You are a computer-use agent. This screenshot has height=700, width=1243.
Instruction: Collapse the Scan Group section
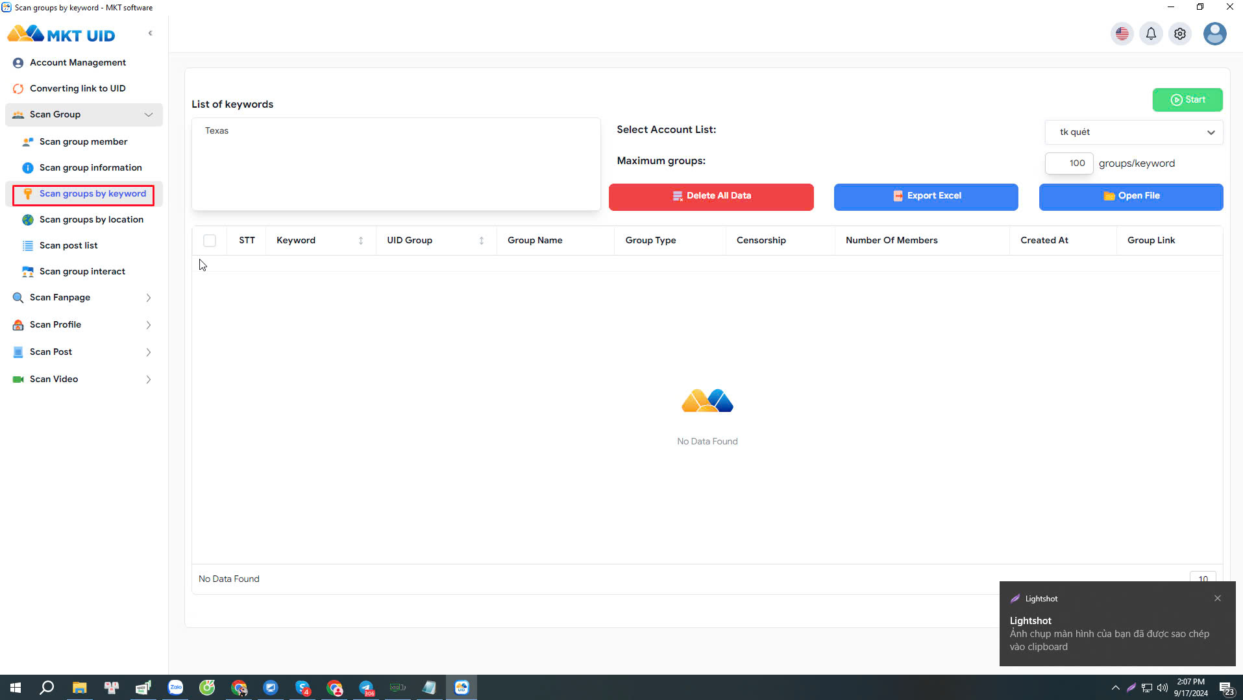(84, 114)
